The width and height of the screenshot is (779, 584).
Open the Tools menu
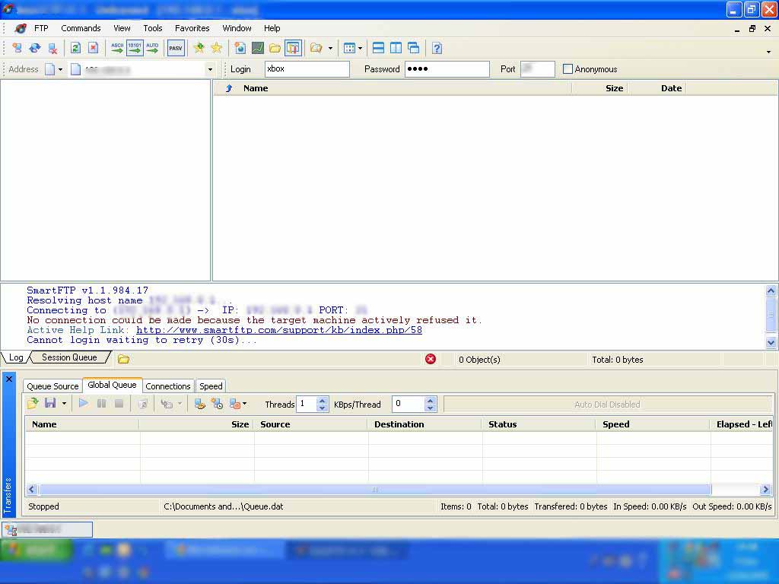[152, 28]
